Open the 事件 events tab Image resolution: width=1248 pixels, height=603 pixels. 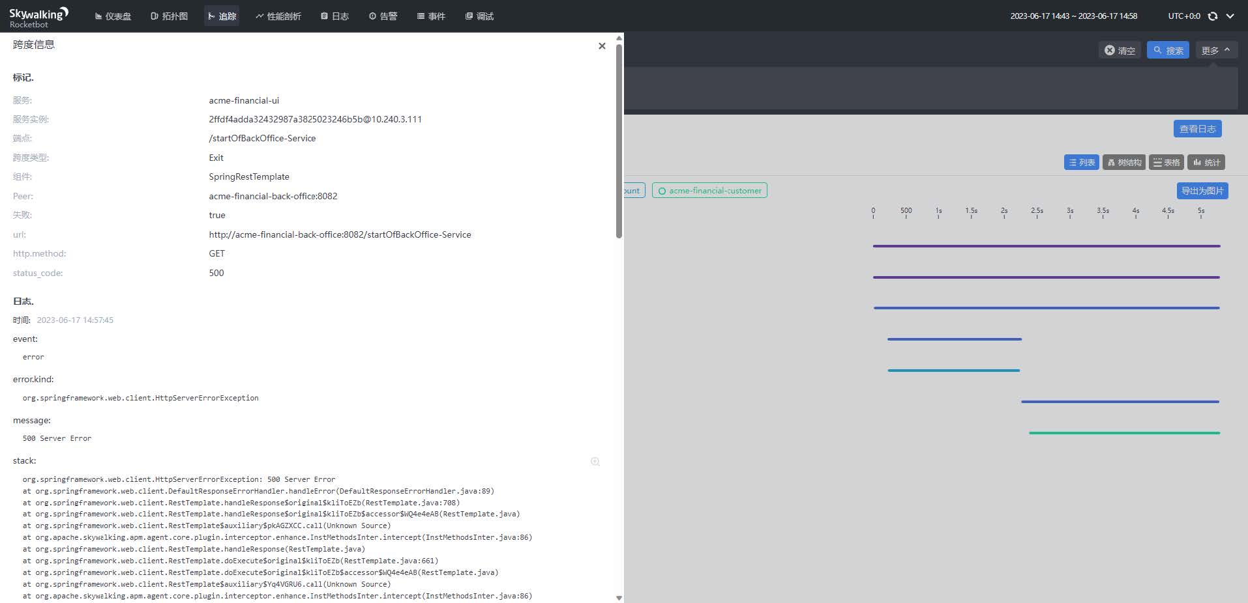pyautogui.click(x=431, y=16)
